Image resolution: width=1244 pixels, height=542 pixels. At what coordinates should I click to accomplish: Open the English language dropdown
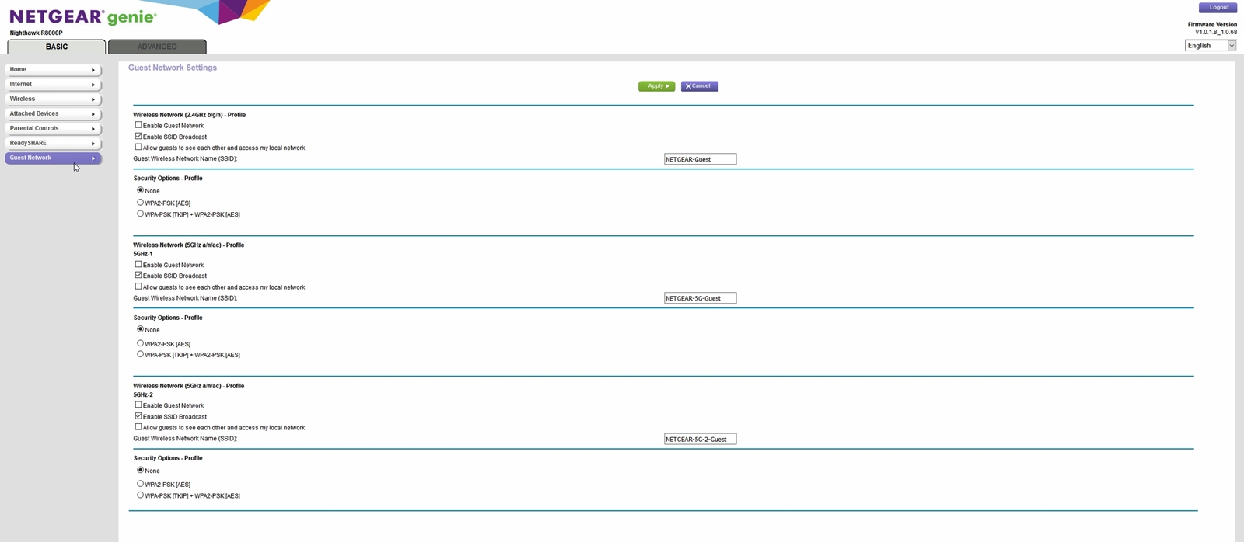pos(1211,46)
